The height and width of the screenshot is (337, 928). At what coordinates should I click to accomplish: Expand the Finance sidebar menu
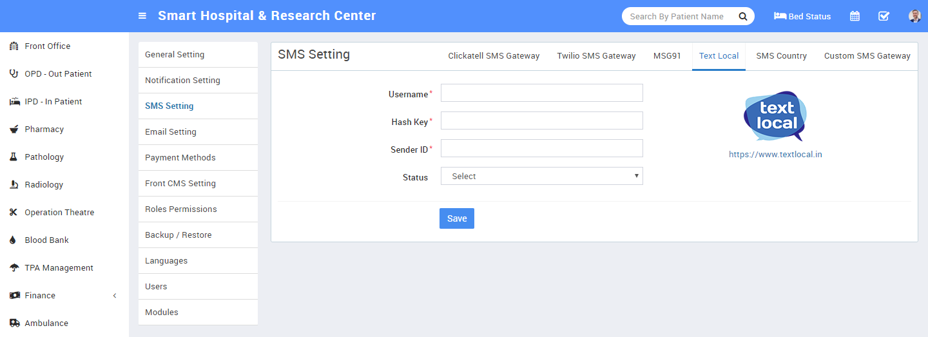coord(64,296)
